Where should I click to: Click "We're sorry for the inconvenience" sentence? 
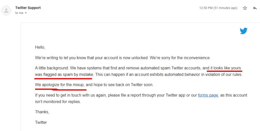point(180,58)
